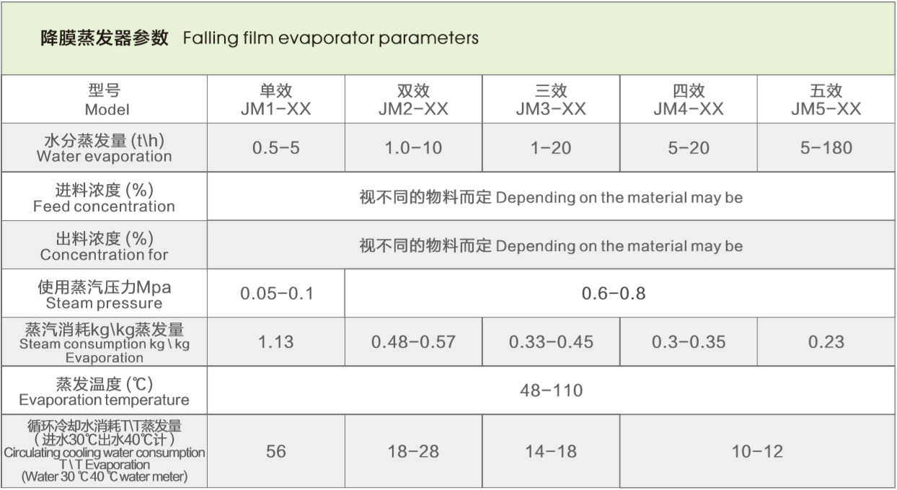Click the 5-180 water evaporation value
The image size is (897, 490).
click(826, 148)
